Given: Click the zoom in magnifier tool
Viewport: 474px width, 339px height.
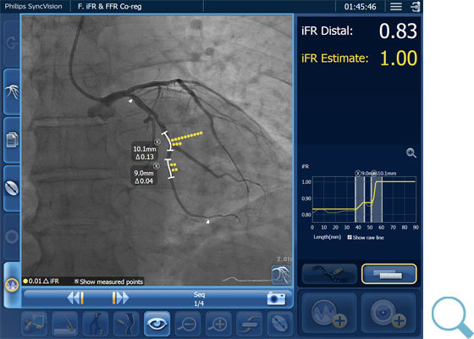Looking at the screenshot, I should [x=218, y=324].
